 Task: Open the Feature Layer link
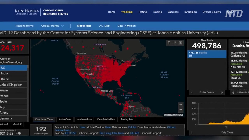coord(63,130)
